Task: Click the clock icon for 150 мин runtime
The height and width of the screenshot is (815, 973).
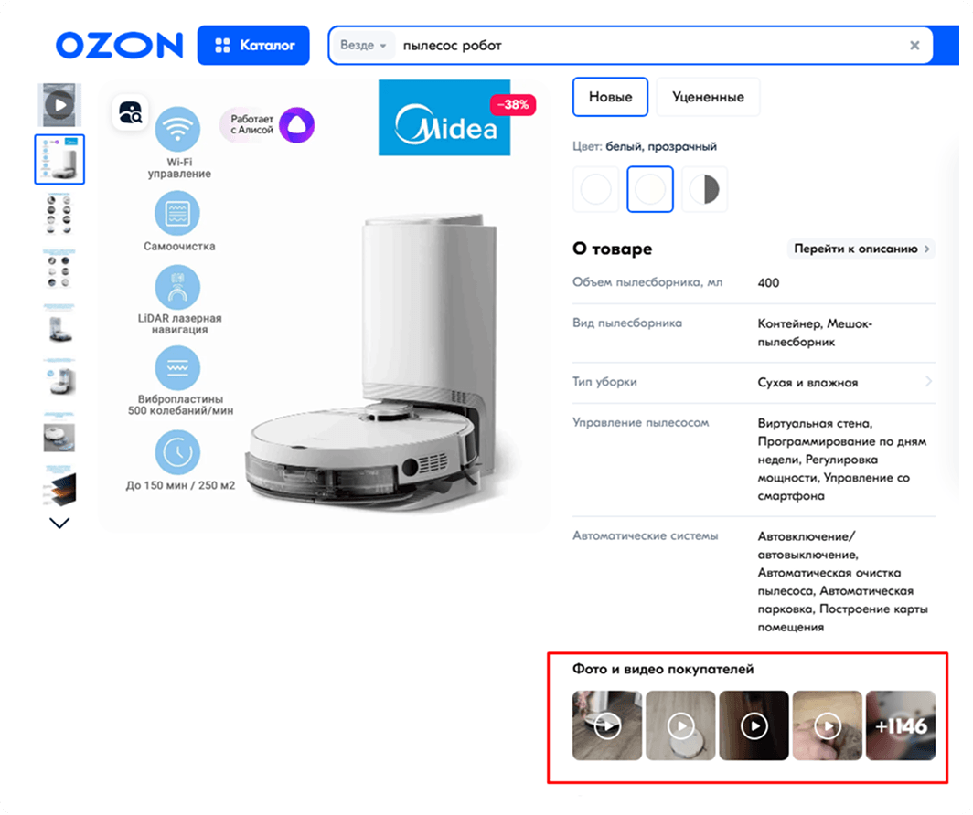Action: pyautogui.click(x=177, y=452)
